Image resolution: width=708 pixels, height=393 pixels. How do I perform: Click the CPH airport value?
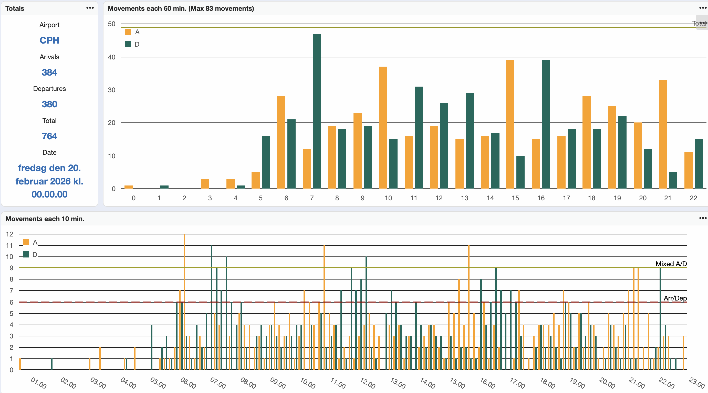click(49, 40)
